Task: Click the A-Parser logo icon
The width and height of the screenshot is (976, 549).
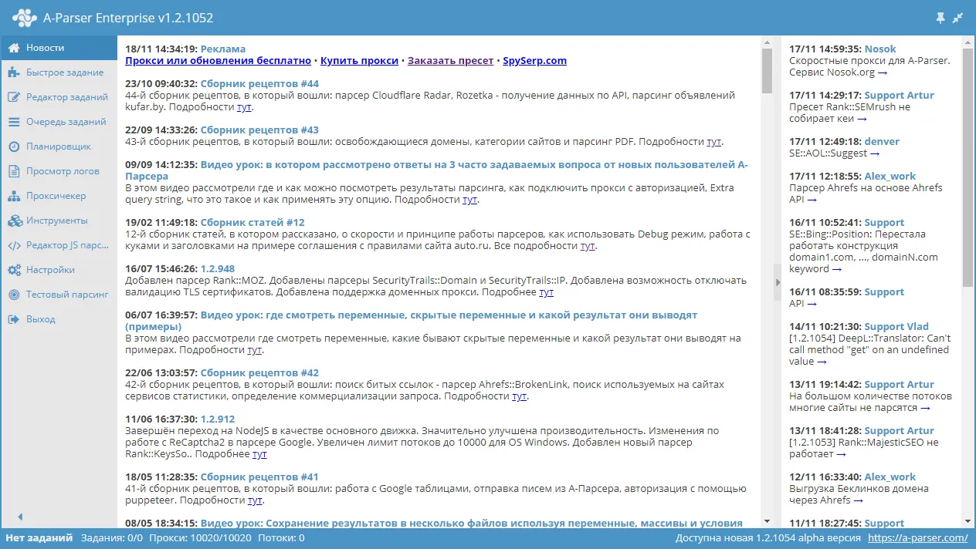Action: tap(25, 17)
